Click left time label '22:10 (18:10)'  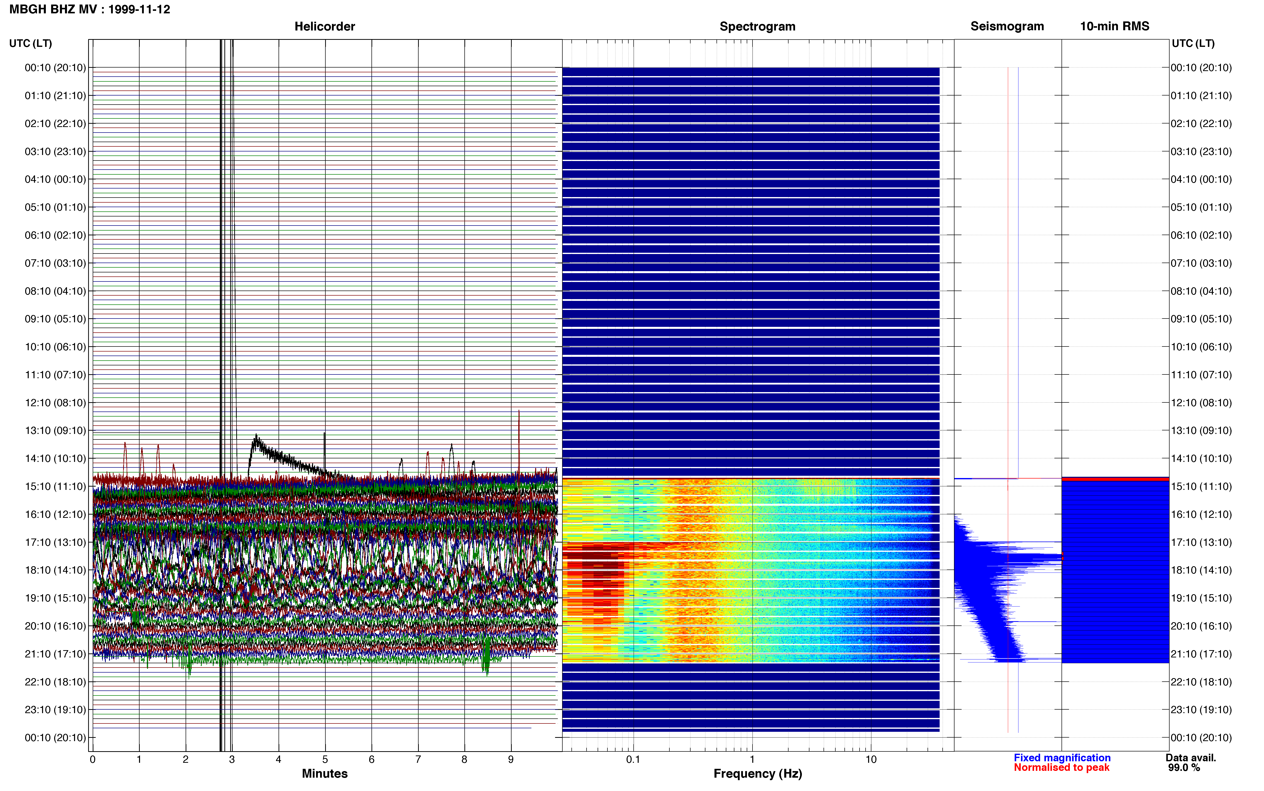[55, 682]
